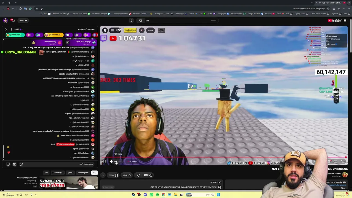Viewport: 352px width, 198px height.
Task: Open WhatsApp from the taskbar
Action: coord(151,195)
